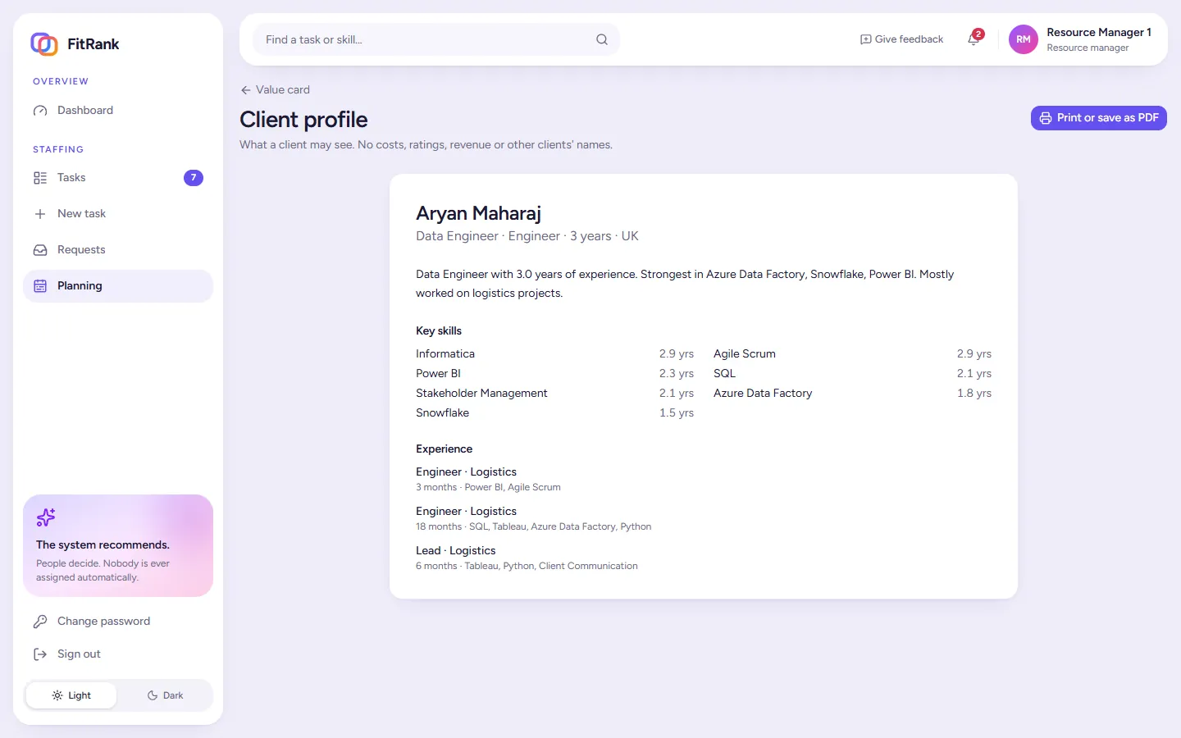Viewport: 1181px width, 738px height.
Task: Click the Tasks list icon
Action: [40, 178]
